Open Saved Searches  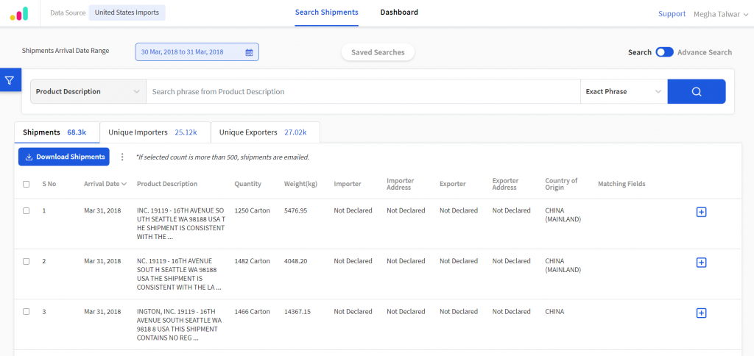(x=378, y=52)
